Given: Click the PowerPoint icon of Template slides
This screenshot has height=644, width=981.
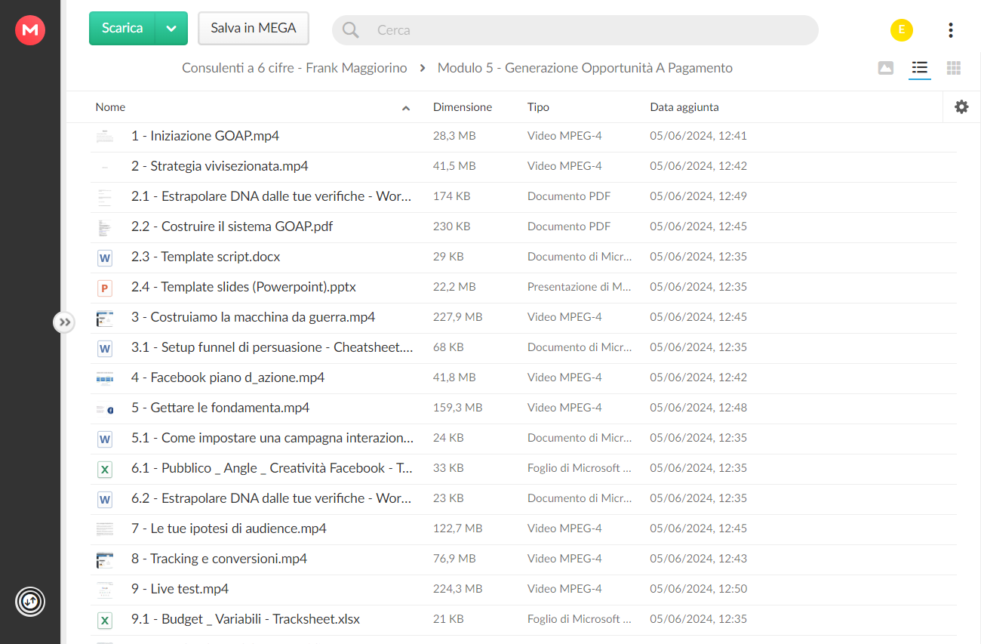Looking at the screenshot, I should pyautogui.click(x=105, y=288).
